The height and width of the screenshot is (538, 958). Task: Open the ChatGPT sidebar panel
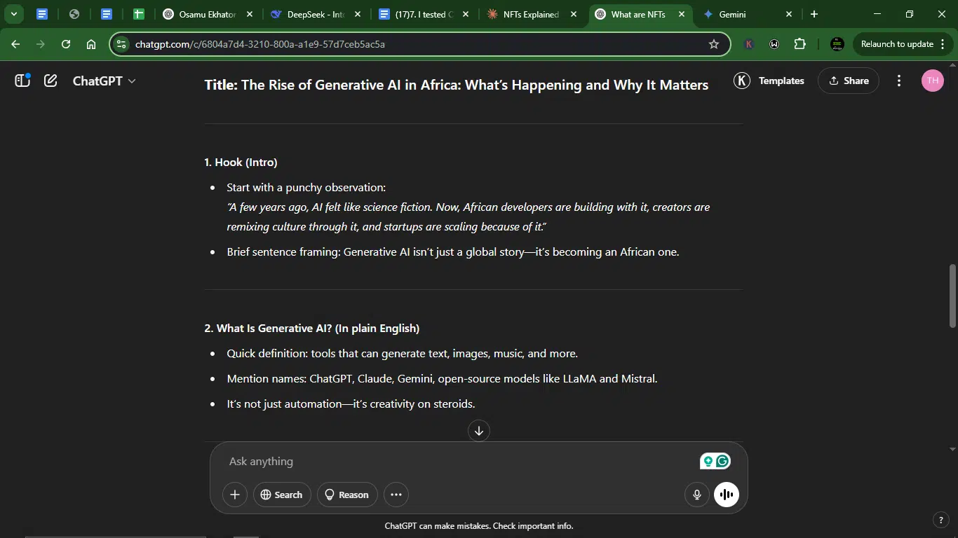pos(22,81)
